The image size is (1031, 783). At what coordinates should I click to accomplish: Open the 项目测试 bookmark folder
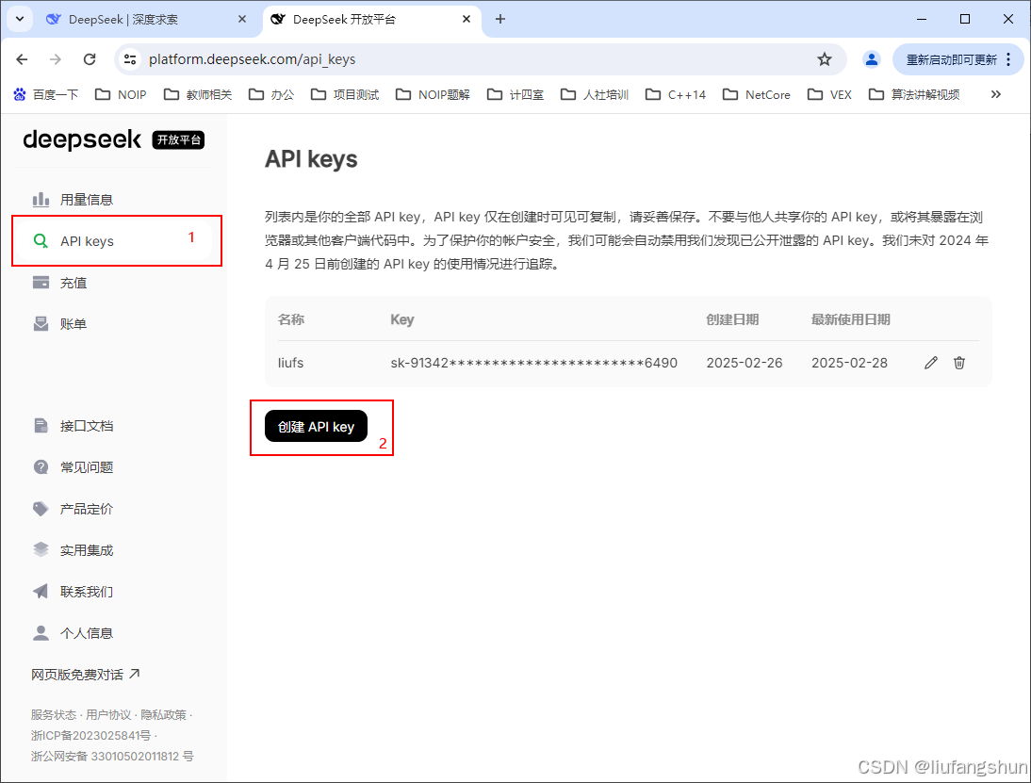tap(345, 94)
